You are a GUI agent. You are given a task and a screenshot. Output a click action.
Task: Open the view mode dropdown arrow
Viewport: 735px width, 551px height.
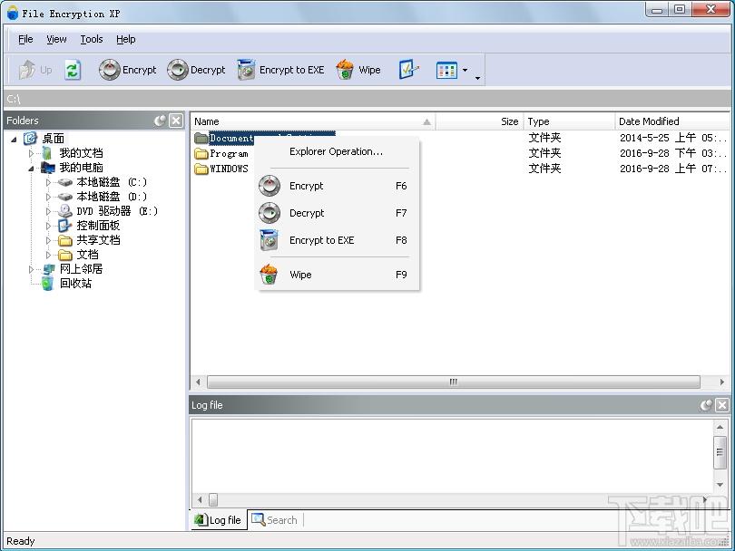click(x=465, y=70)
